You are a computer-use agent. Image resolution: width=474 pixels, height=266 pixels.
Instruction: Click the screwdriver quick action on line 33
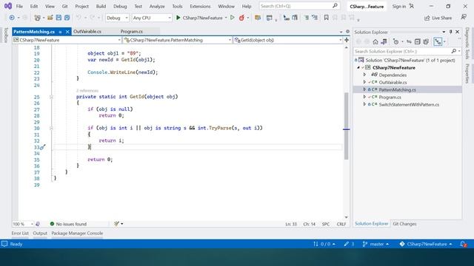coord(43,147)
